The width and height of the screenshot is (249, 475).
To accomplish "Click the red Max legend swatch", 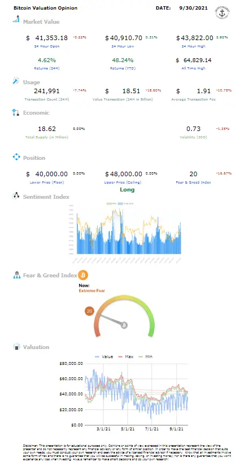I will click(121, 356).
